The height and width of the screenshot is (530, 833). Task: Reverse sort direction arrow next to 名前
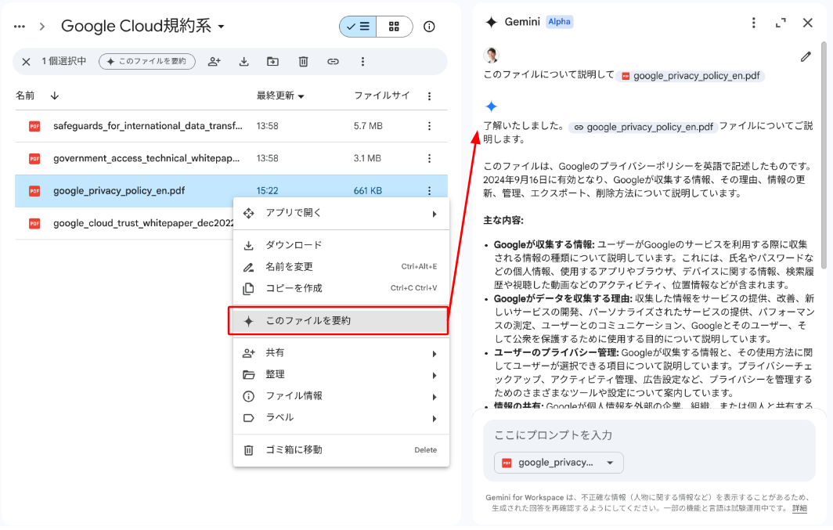coord(55,96)
